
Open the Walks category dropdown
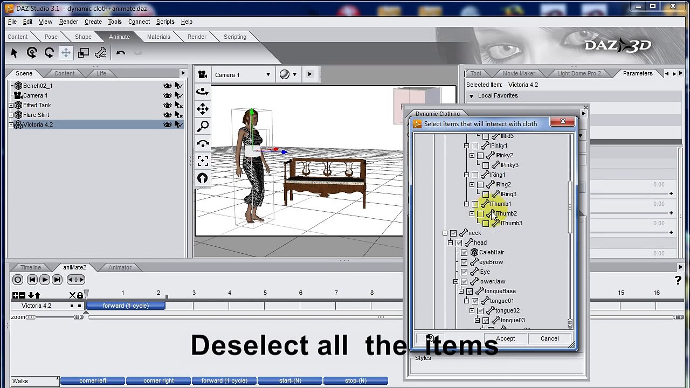34,381
